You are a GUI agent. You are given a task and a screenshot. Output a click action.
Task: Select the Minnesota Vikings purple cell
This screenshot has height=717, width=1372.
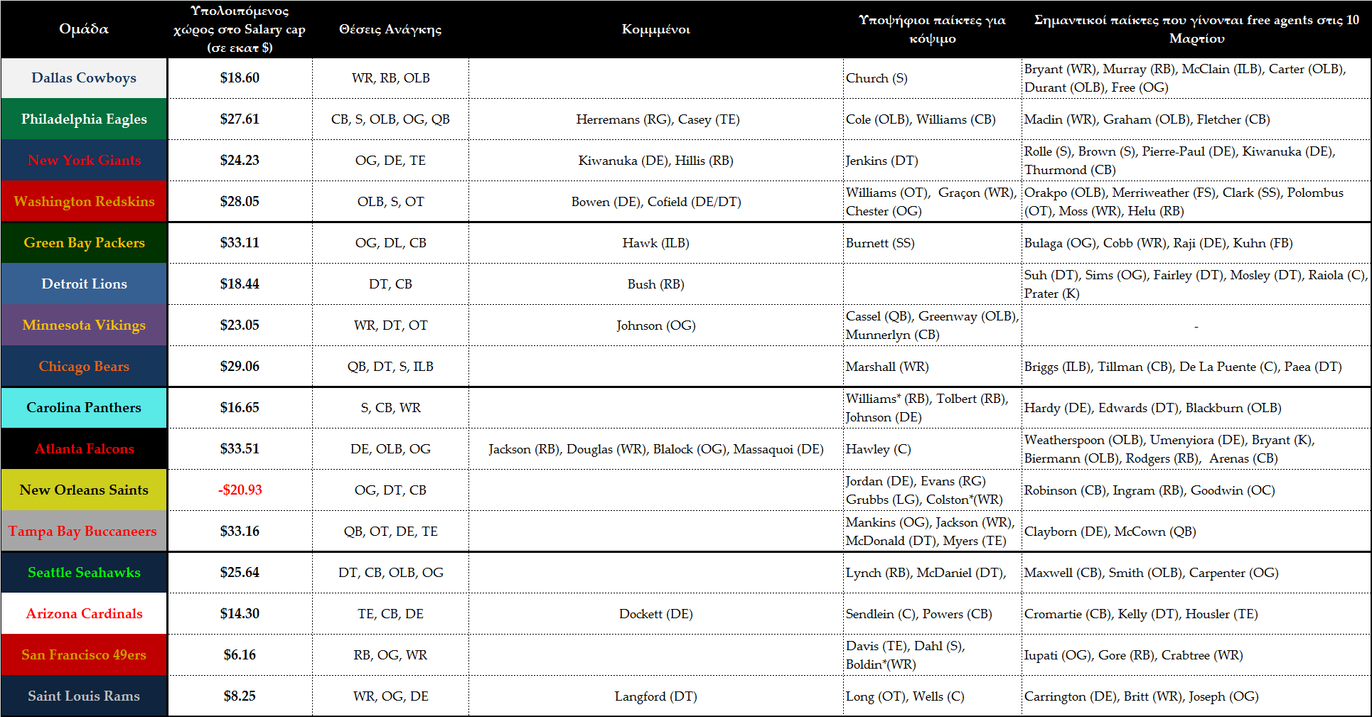(x=84, y=325)
